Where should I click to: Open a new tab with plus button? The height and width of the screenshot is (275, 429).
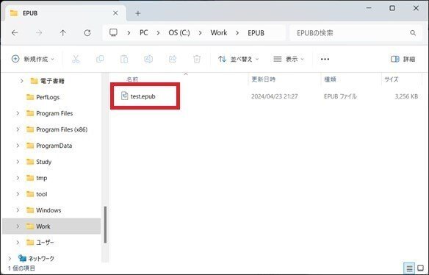click(138, 13)
